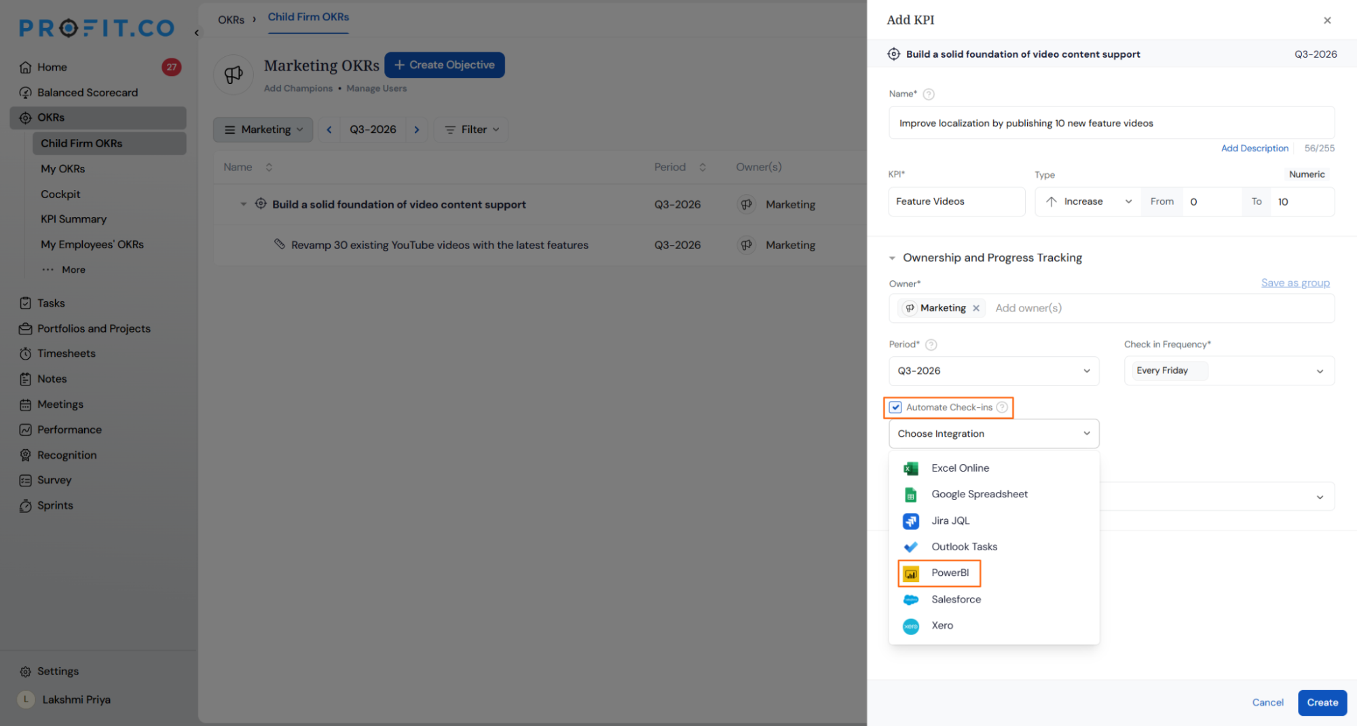Click the Settings gear icon

[26, 671]
